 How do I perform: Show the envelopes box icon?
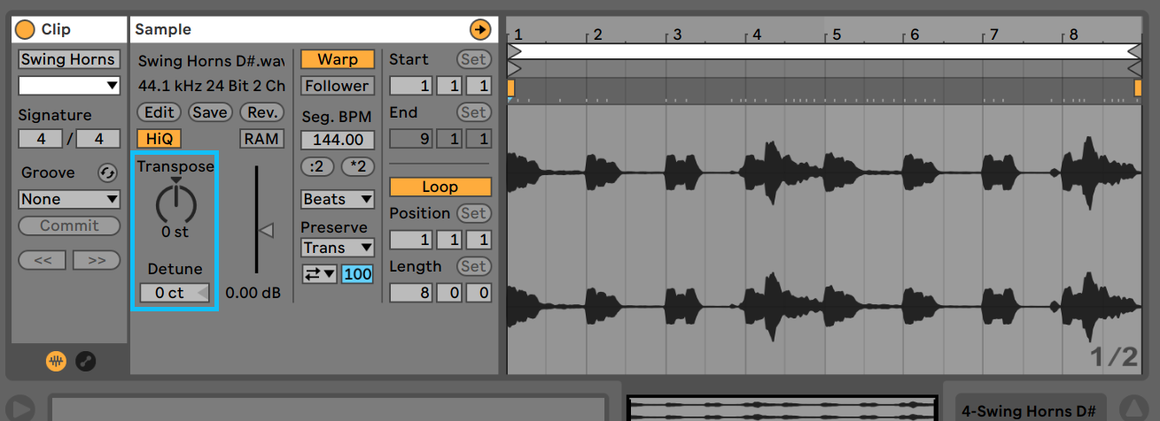click(x=86, y=361)
